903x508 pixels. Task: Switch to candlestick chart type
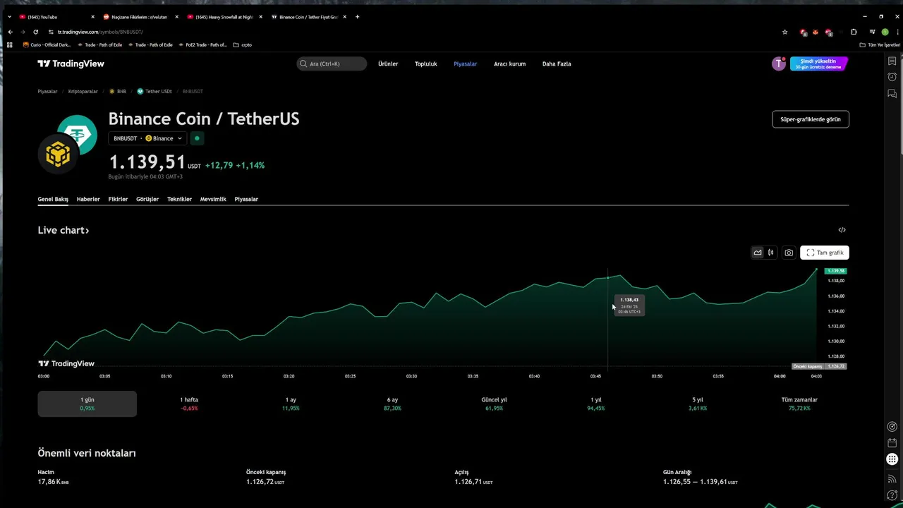(771, 253)
